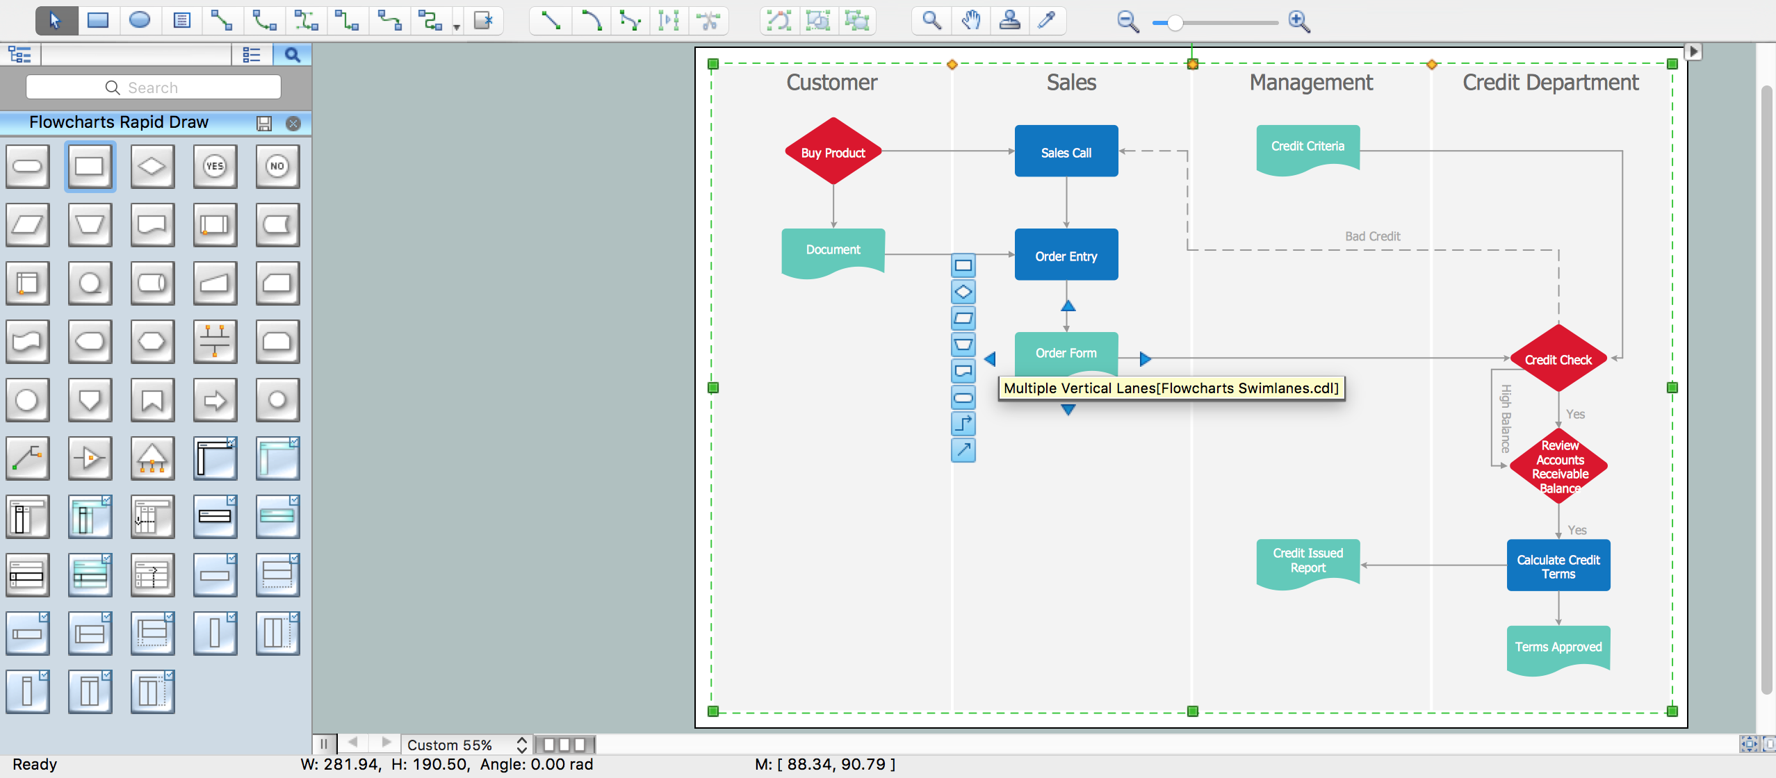Click the Credit Criteria document shape
Viewport: 1776px width, 778px height.
[x=1307, y=149]
